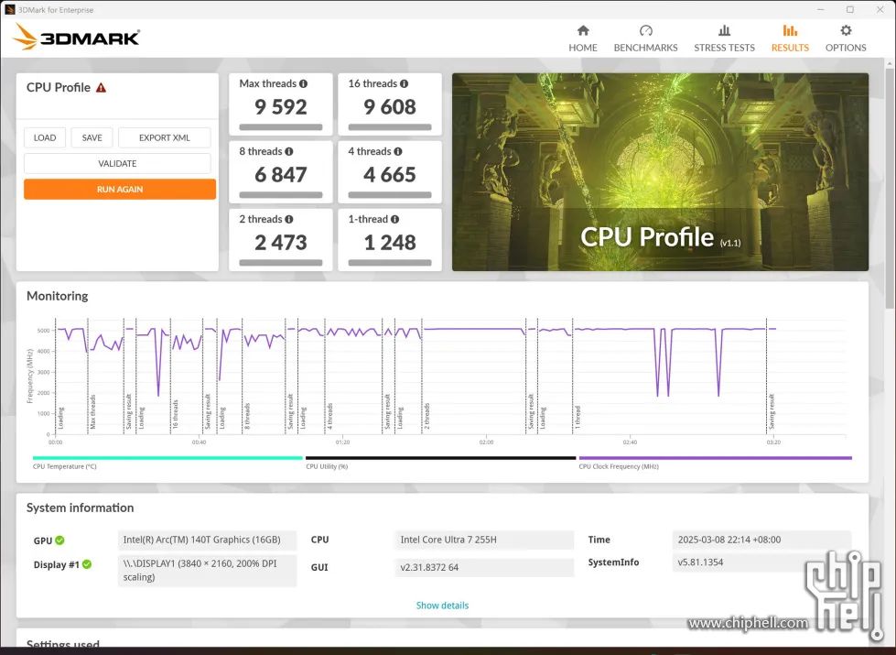This screenshot has width=896, height=655.
Task: Click the BENCHMARKS tab label
Action: coord(646,48)
